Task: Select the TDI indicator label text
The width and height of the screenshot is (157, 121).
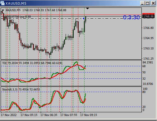Action: 32,63
